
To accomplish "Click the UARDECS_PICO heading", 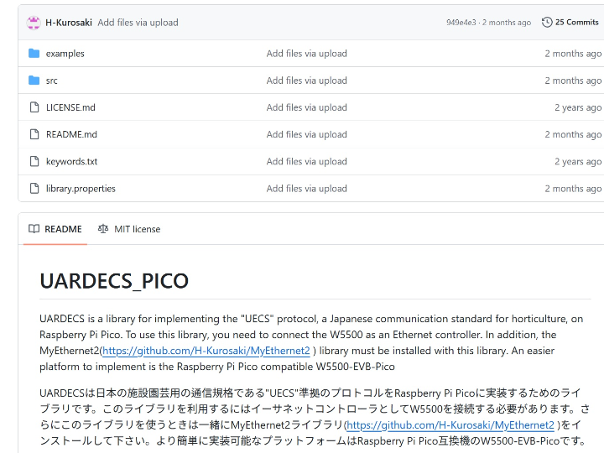I will tap(114, 281).
